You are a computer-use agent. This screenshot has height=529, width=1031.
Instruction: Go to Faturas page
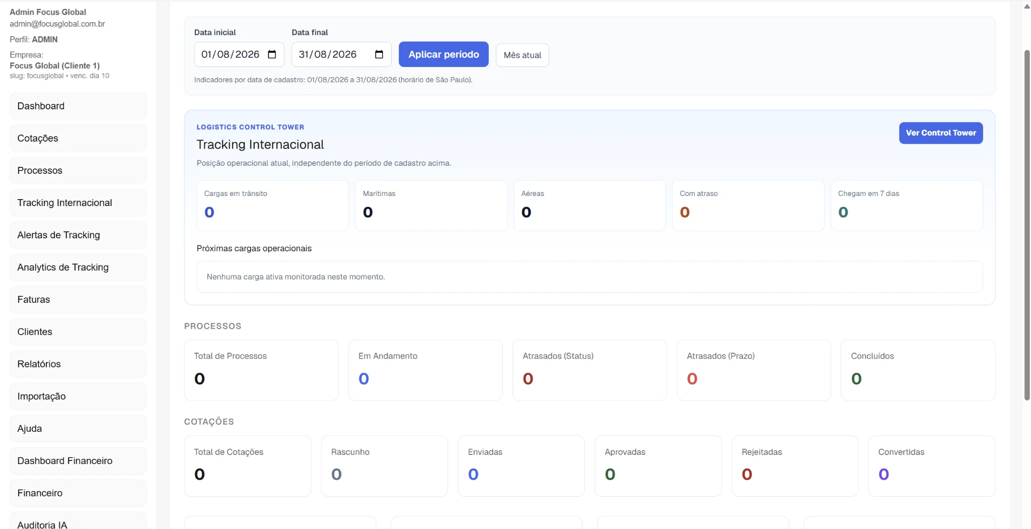click(78, 299)
